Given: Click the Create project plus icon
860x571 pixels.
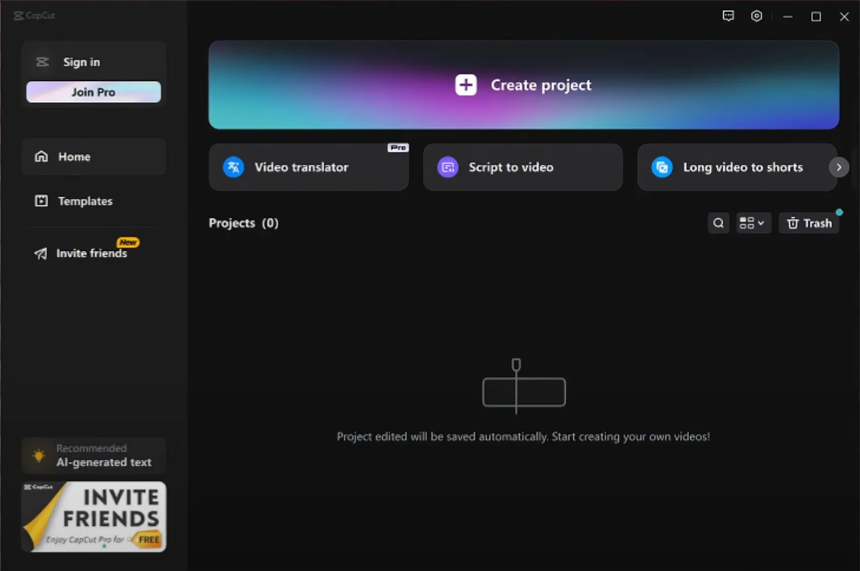Looking at the screenshot, I should 466,85.
